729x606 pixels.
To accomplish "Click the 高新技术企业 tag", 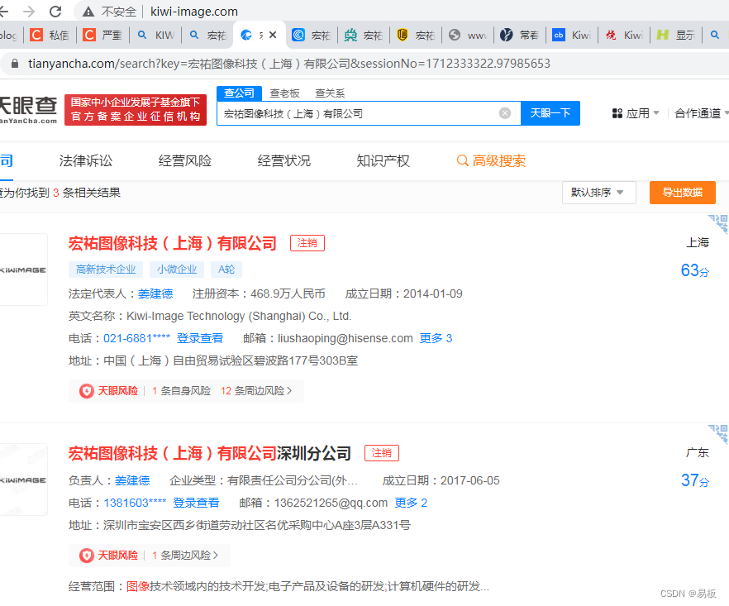I will 106,270.
